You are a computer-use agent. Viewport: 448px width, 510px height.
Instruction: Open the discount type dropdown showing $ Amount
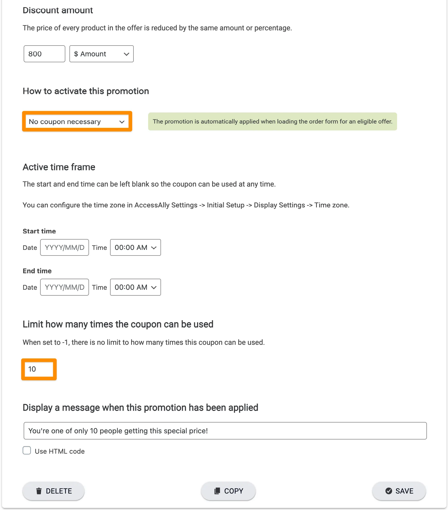tap(101, 54)
